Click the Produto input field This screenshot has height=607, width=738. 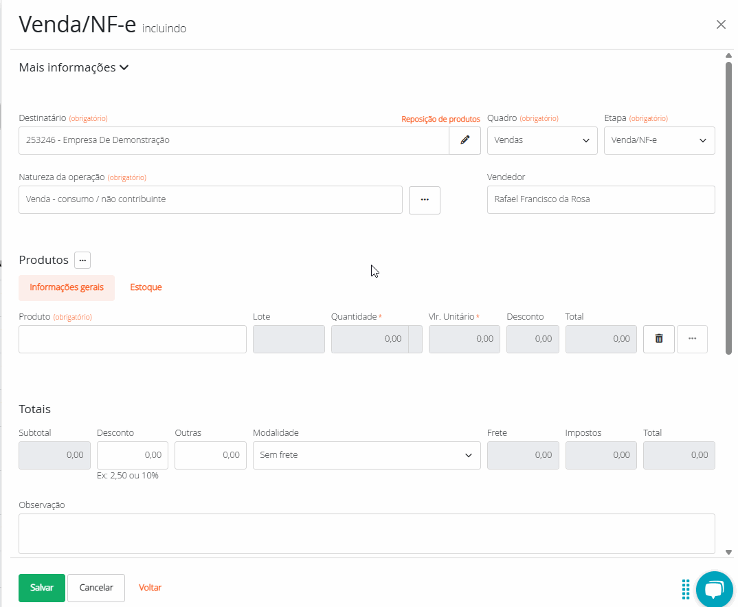(132, 339)
